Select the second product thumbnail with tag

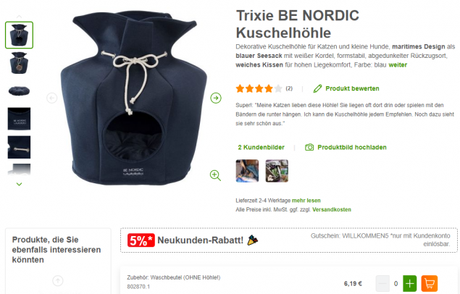[19, 63]
